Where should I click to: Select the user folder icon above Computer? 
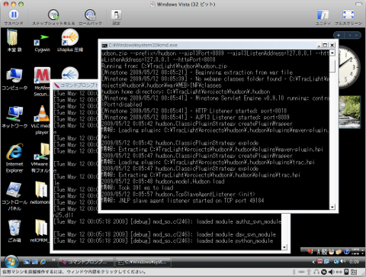pyautogui.click(x=13, y=40)
